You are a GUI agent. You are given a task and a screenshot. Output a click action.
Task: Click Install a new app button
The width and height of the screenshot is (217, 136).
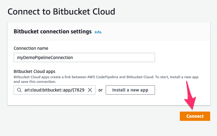[x=130, y=90]
